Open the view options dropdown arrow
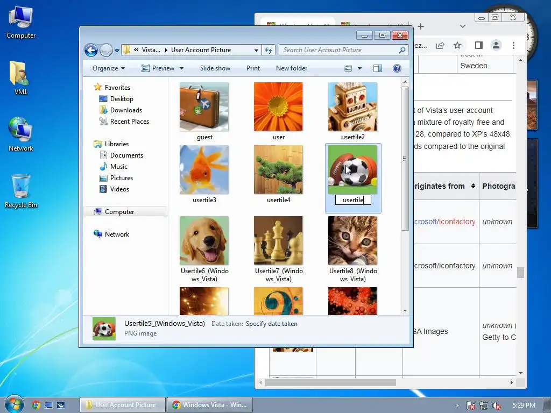 click(359, 68)
